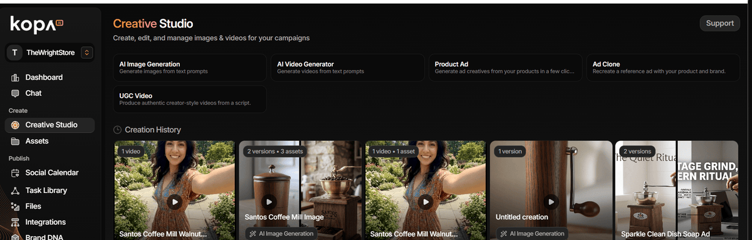Open the Product Ad tool card

(x=505, y=68)
